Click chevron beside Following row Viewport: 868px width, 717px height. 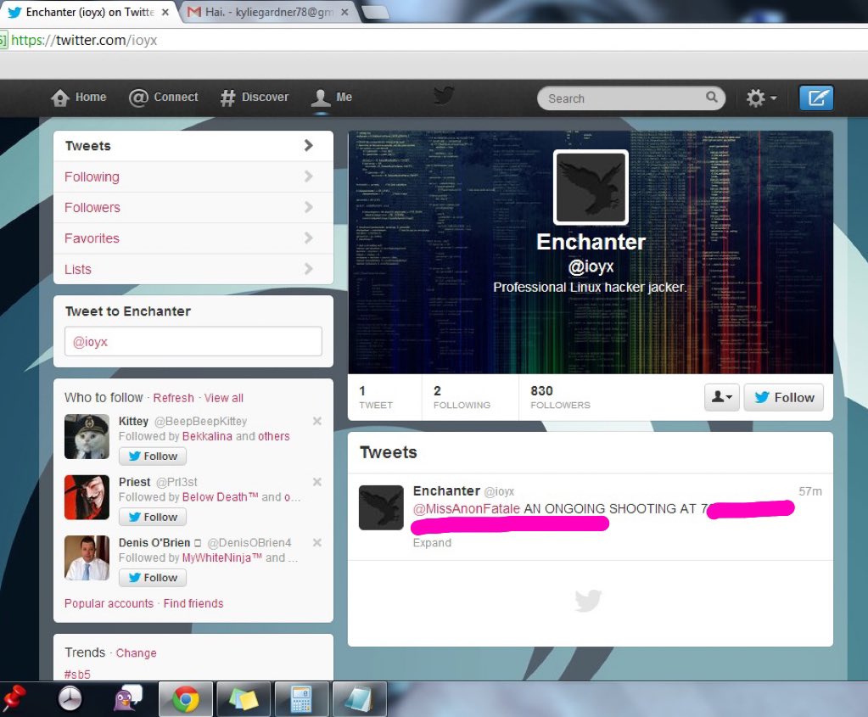click(x=308, y=176)
